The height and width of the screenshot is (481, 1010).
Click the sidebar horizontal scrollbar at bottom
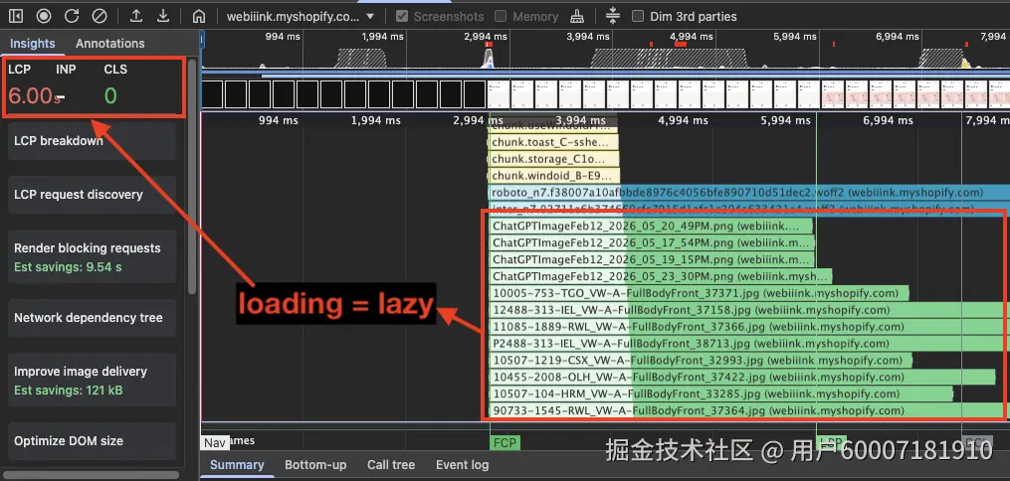coord(91,475)
